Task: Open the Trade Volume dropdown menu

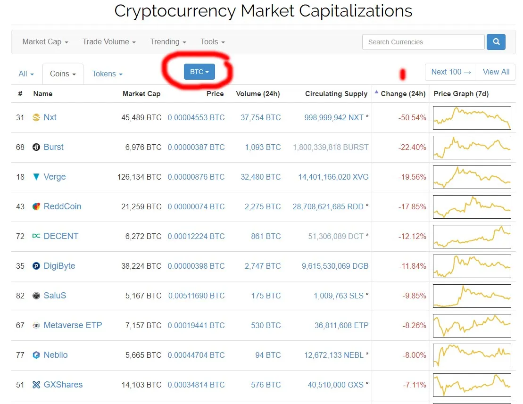Action: [x=109, y=41]
